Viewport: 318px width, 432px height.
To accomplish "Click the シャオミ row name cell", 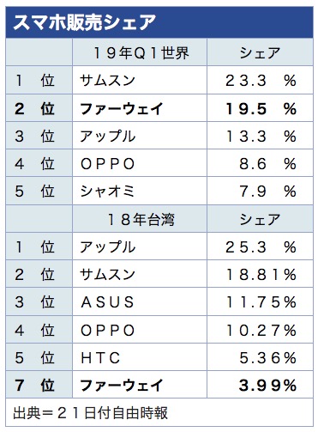I will [x=140, y=192].
